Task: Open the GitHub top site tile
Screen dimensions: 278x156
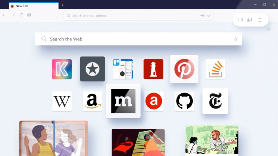Action: coord(184,101)
